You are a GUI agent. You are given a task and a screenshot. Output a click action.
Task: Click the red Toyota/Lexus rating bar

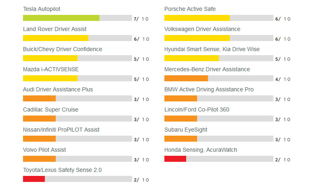pos(34,179)
